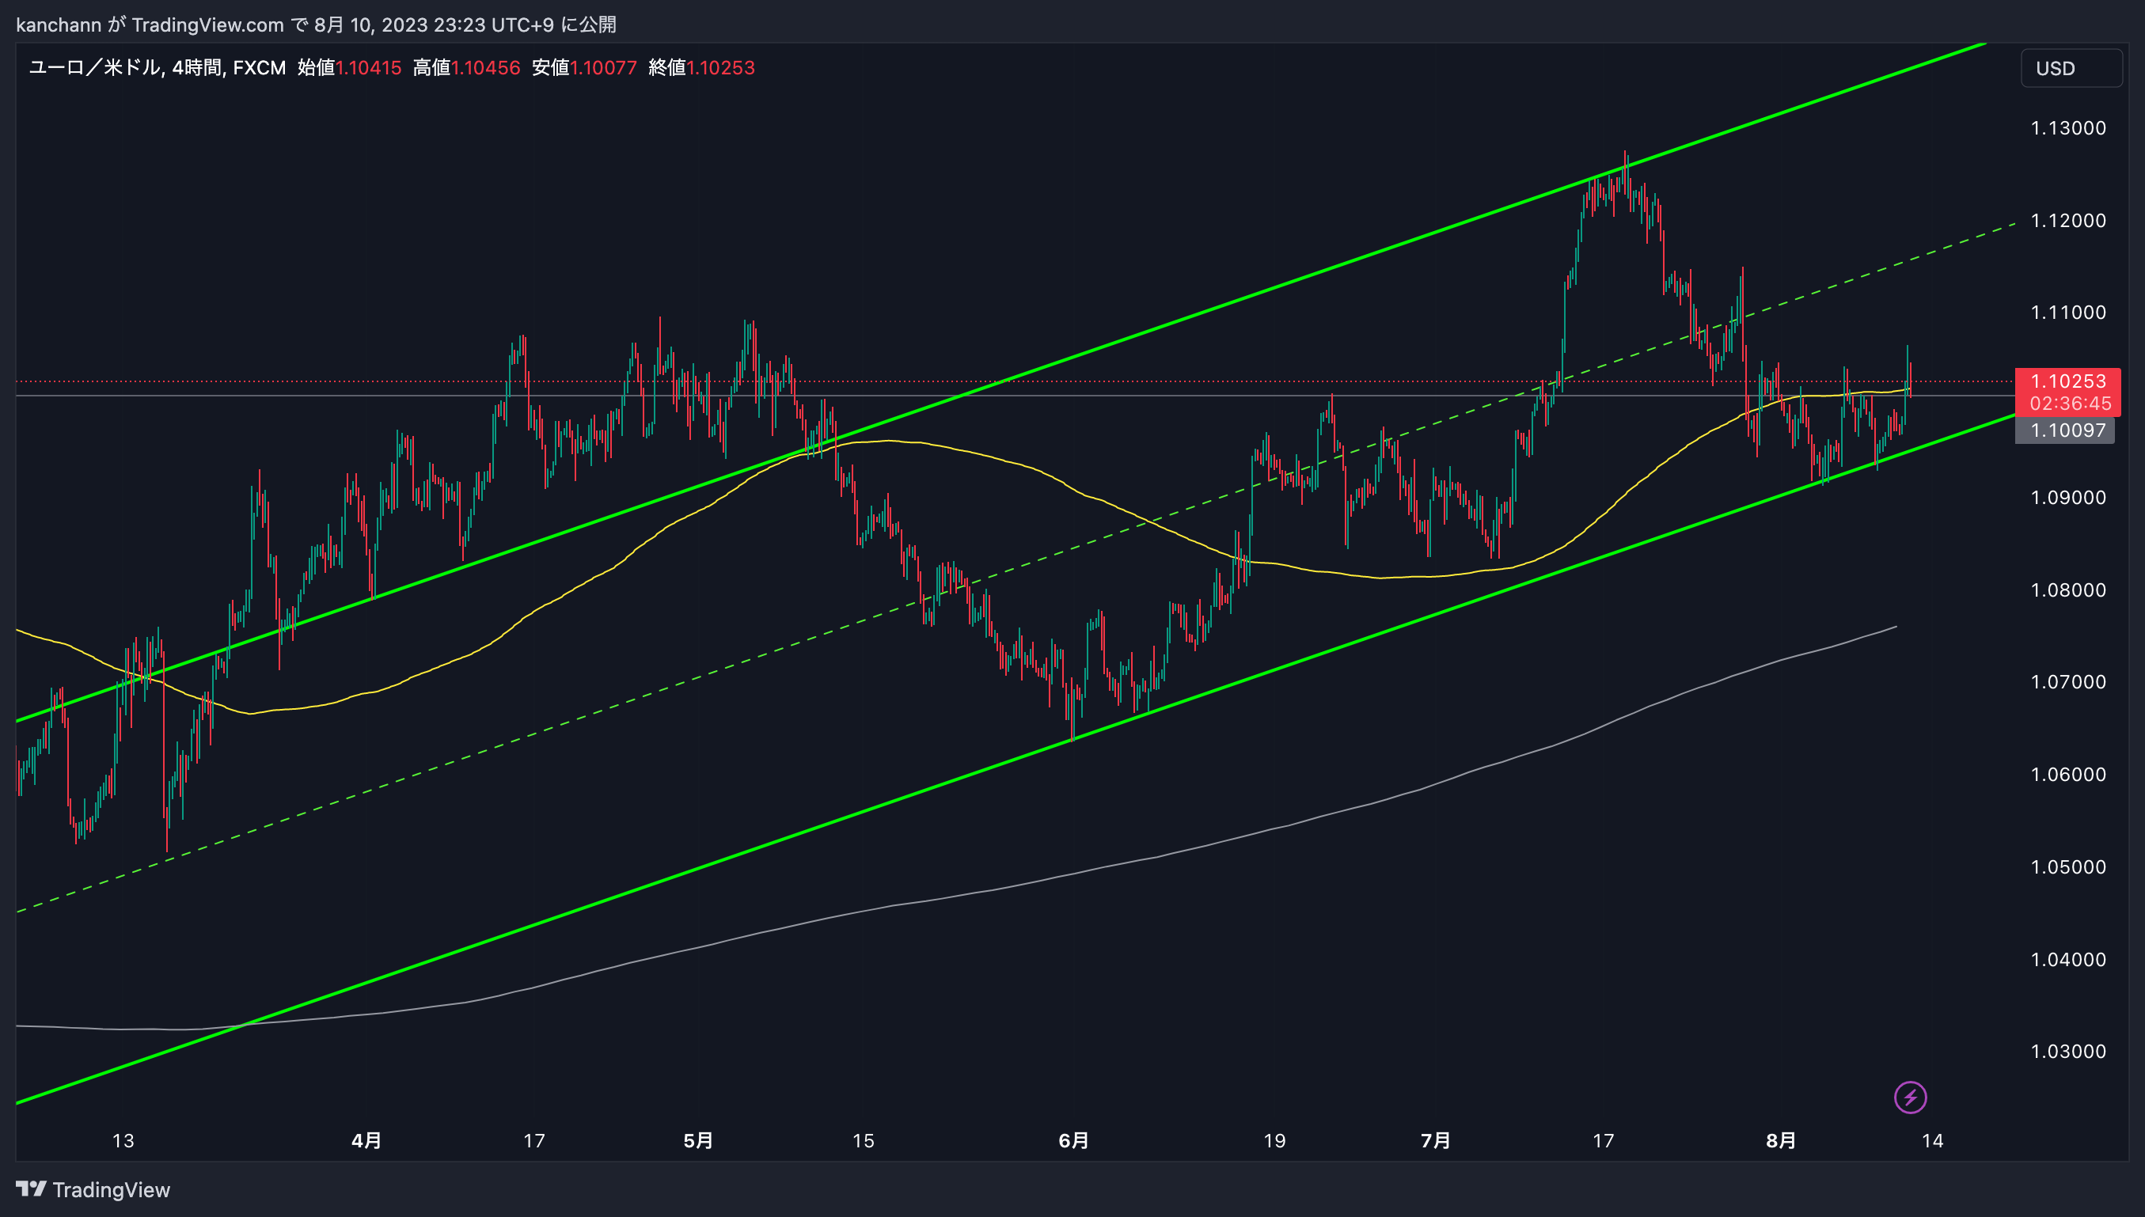Open the USD currency selector
Image resolution: width=2145 pixels, height=1217 pixels.
2071,69
